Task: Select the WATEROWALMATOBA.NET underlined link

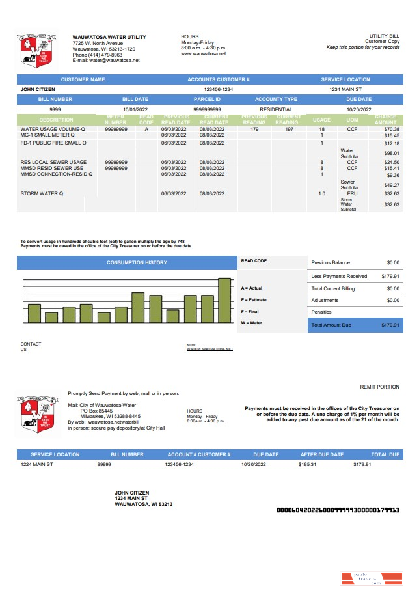Action: (x=209, y=349)
